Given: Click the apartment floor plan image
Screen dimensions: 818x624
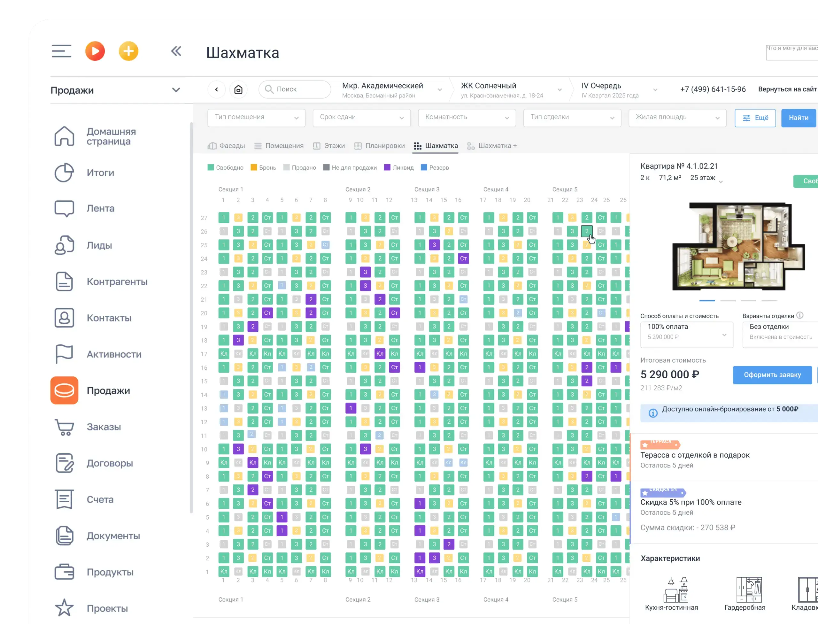Looking at the screenshot, I should (738, 246).
